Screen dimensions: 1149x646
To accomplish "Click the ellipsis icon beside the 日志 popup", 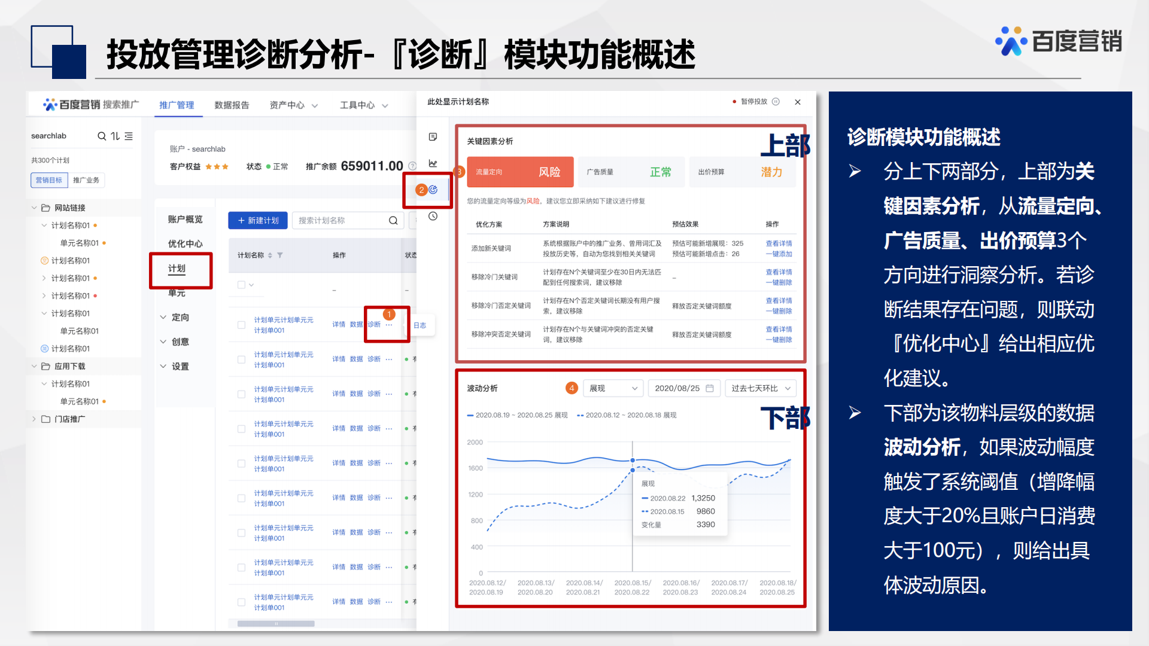I will tap(389, 325).
